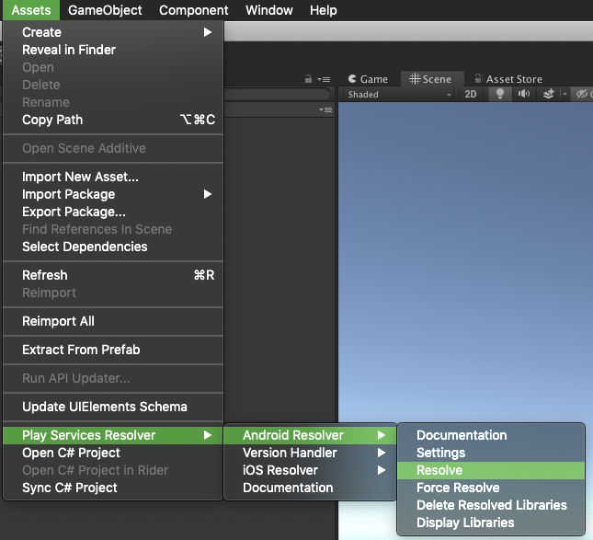Image resolution: width=593 pixels, height=540 pixels.
Task: Select Extract From Prefab
Action: (113, 350)
